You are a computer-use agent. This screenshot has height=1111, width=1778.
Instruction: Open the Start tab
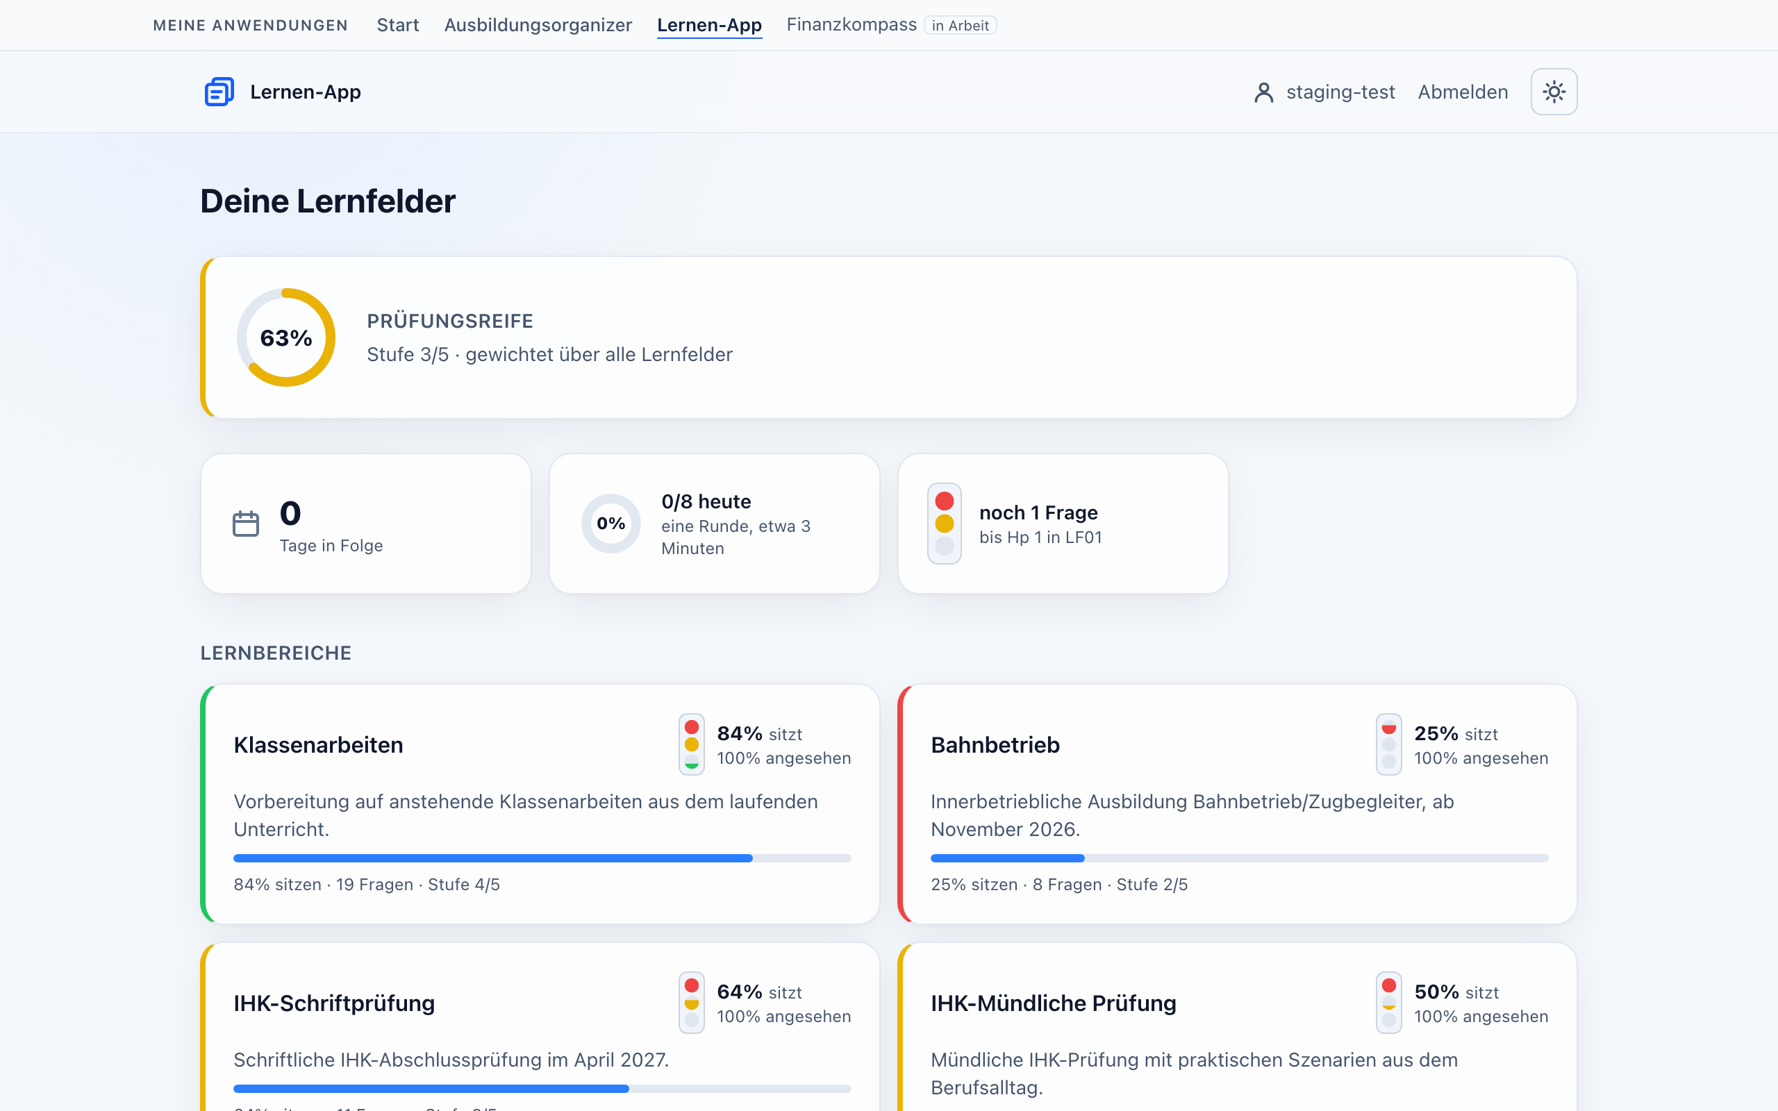tap(397, 25)
